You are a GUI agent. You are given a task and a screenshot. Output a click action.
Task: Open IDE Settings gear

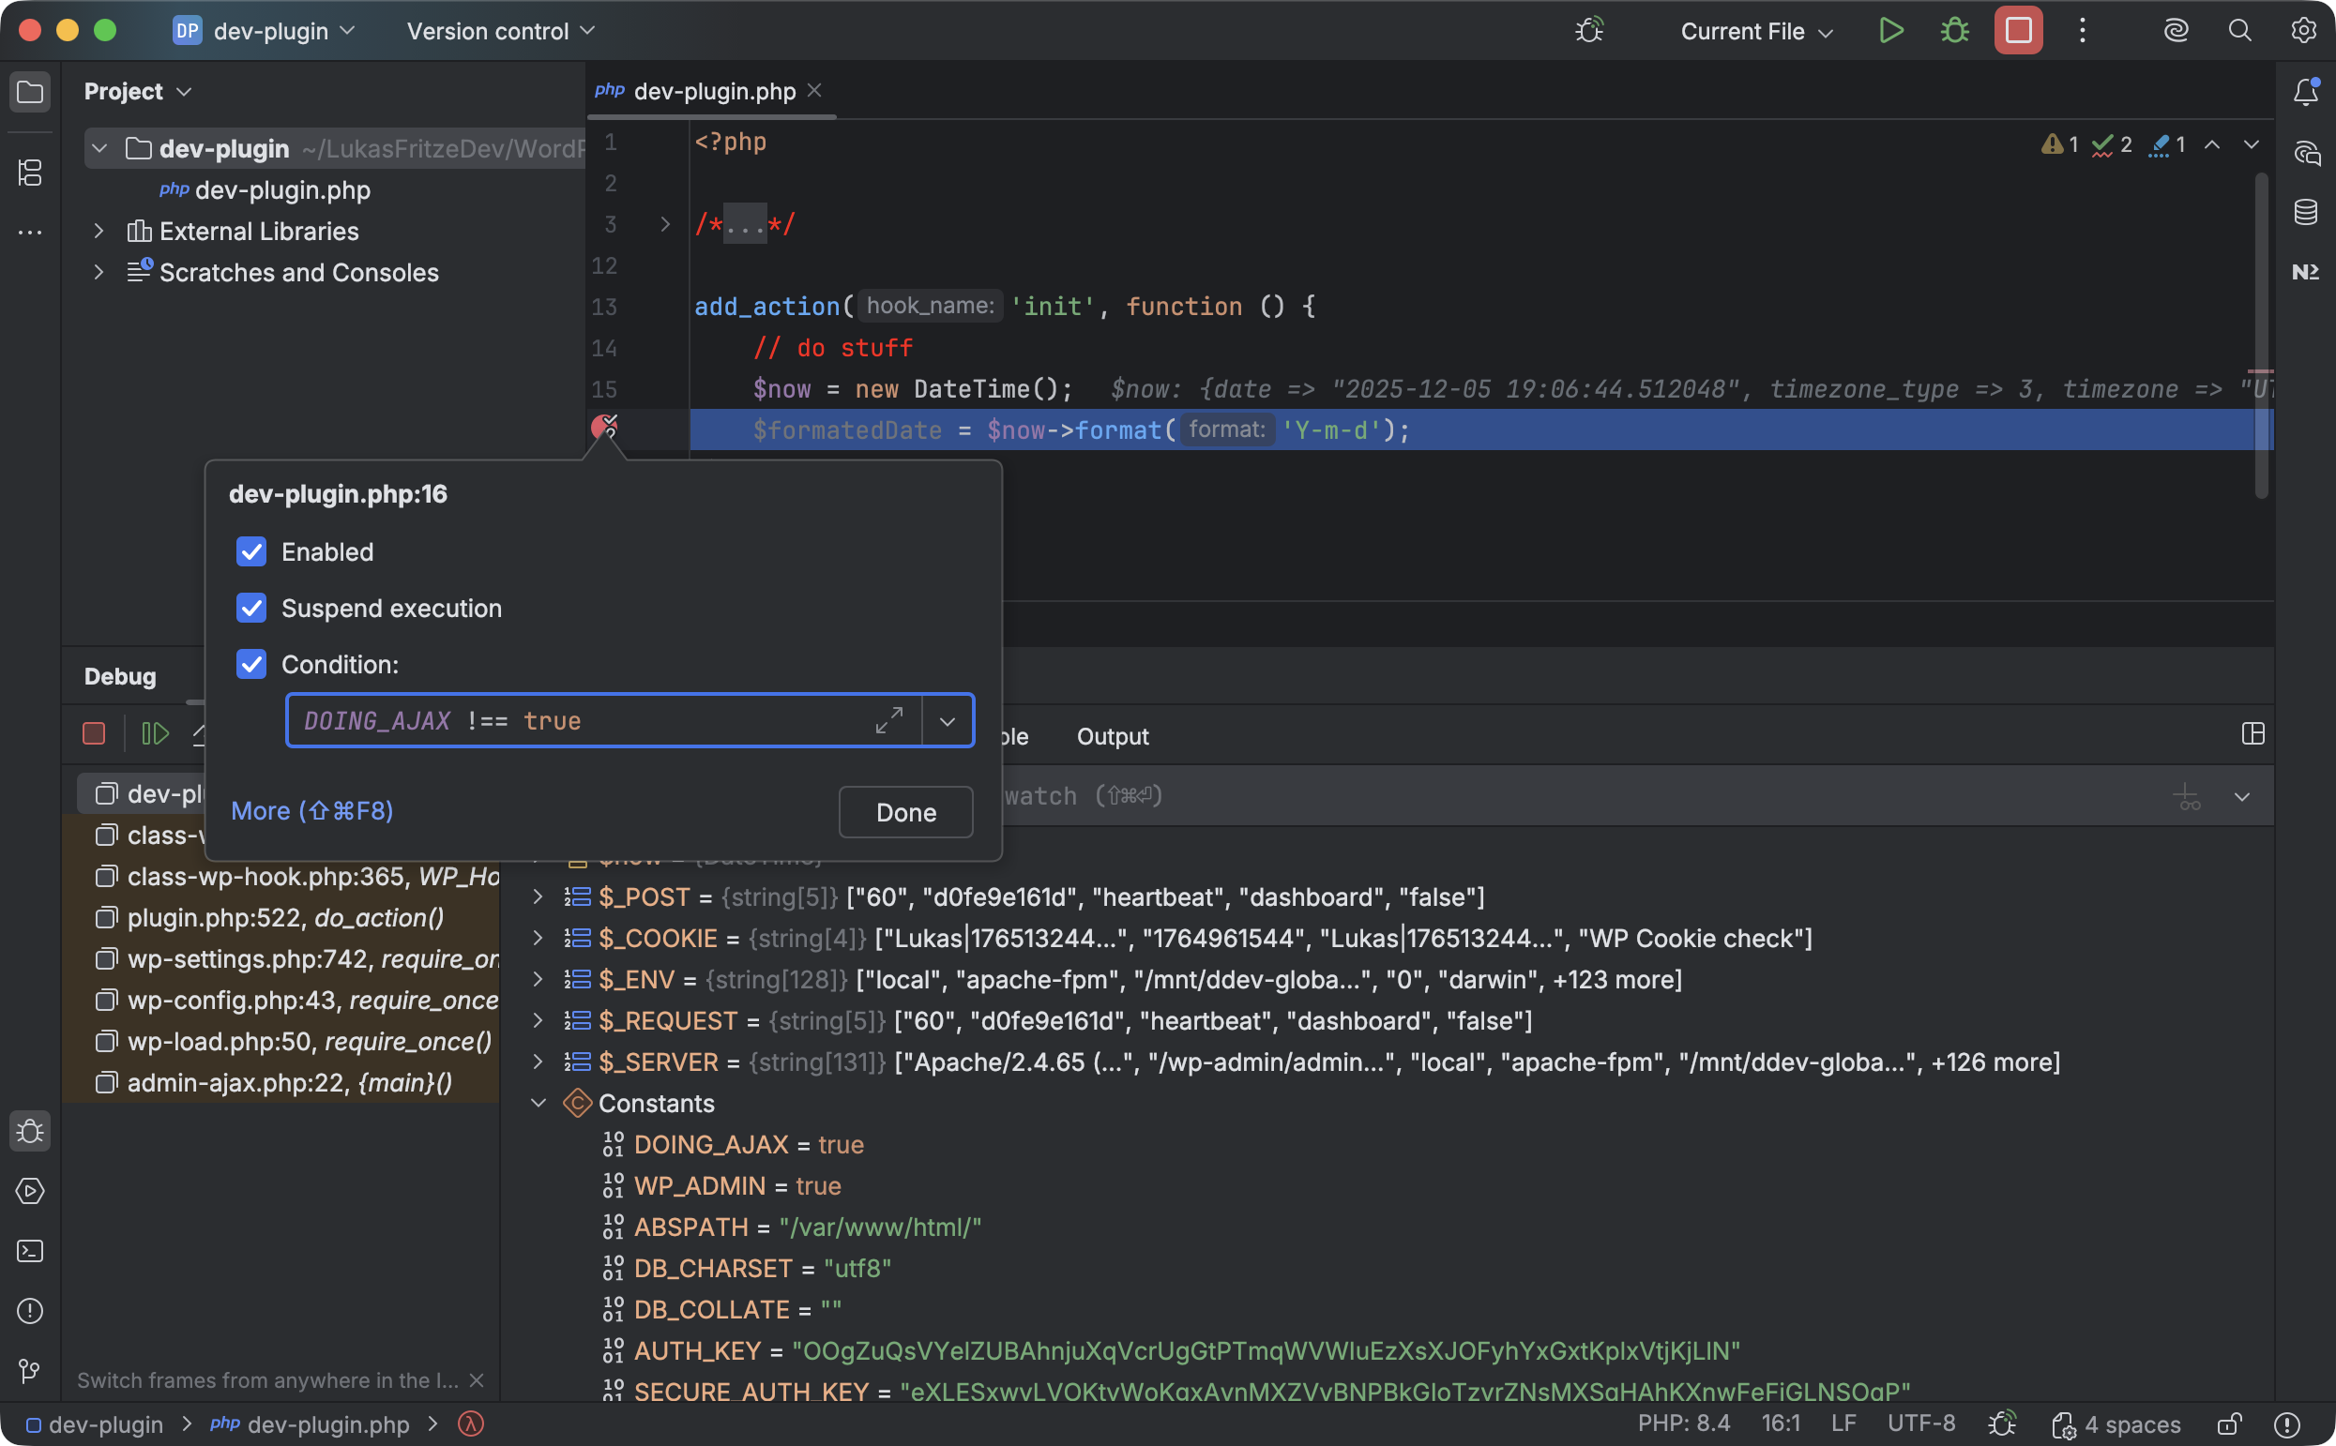[x=2303, y=30]
